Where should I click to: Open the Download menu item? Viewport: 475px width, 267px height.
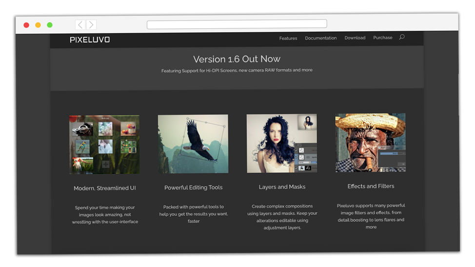(355, 38)
